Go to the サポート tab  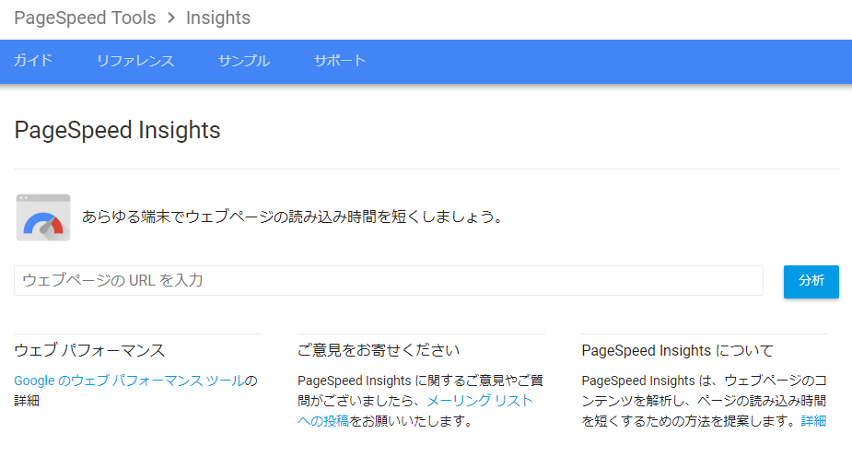click(x=340, y=61)
